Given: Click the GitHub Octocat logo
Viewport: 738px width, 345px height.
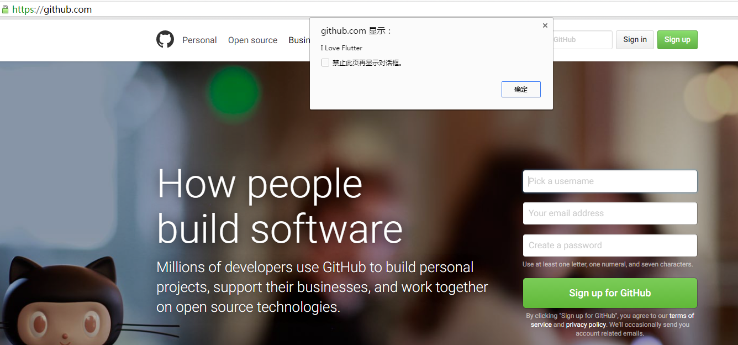Looking at the screenshot, I should point(165,39).
